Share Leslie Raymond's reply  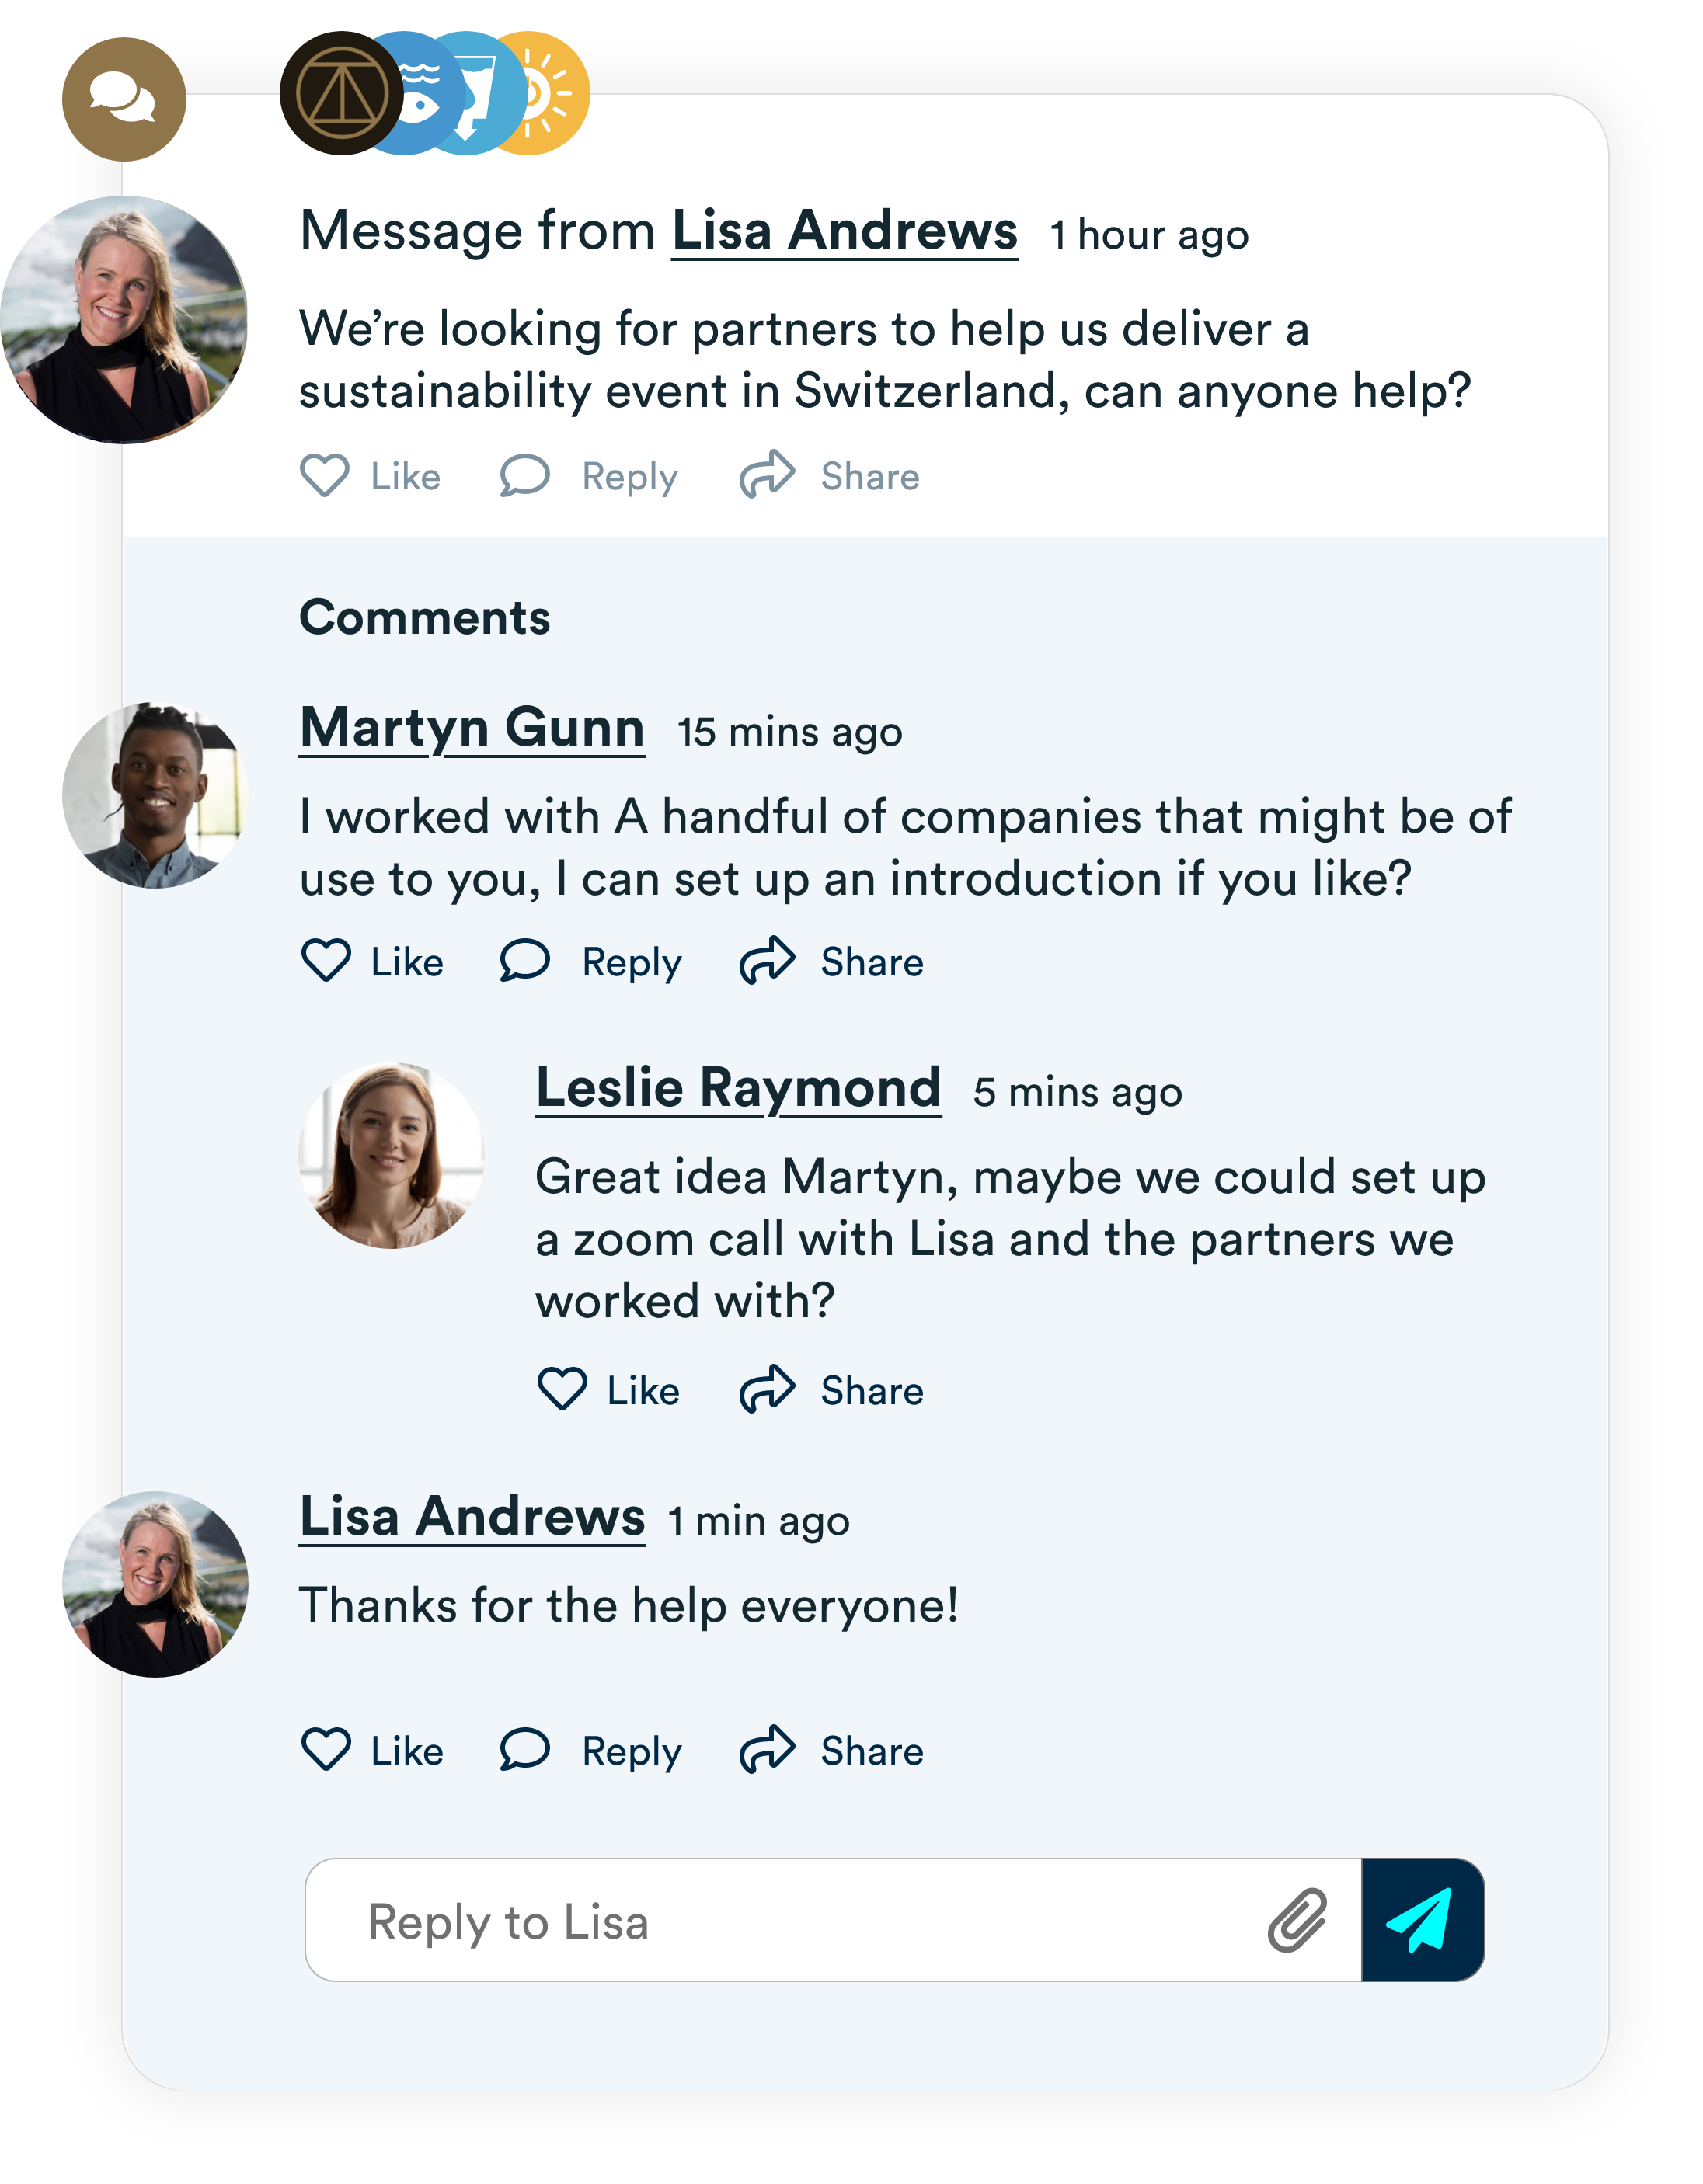831,1390
